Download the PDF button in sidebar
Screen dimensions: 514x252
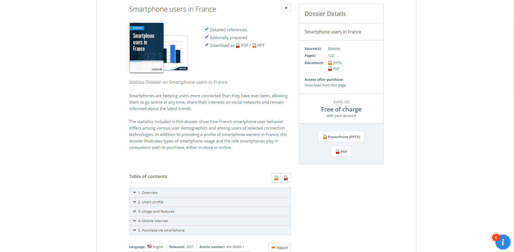(x=341, y=152)
